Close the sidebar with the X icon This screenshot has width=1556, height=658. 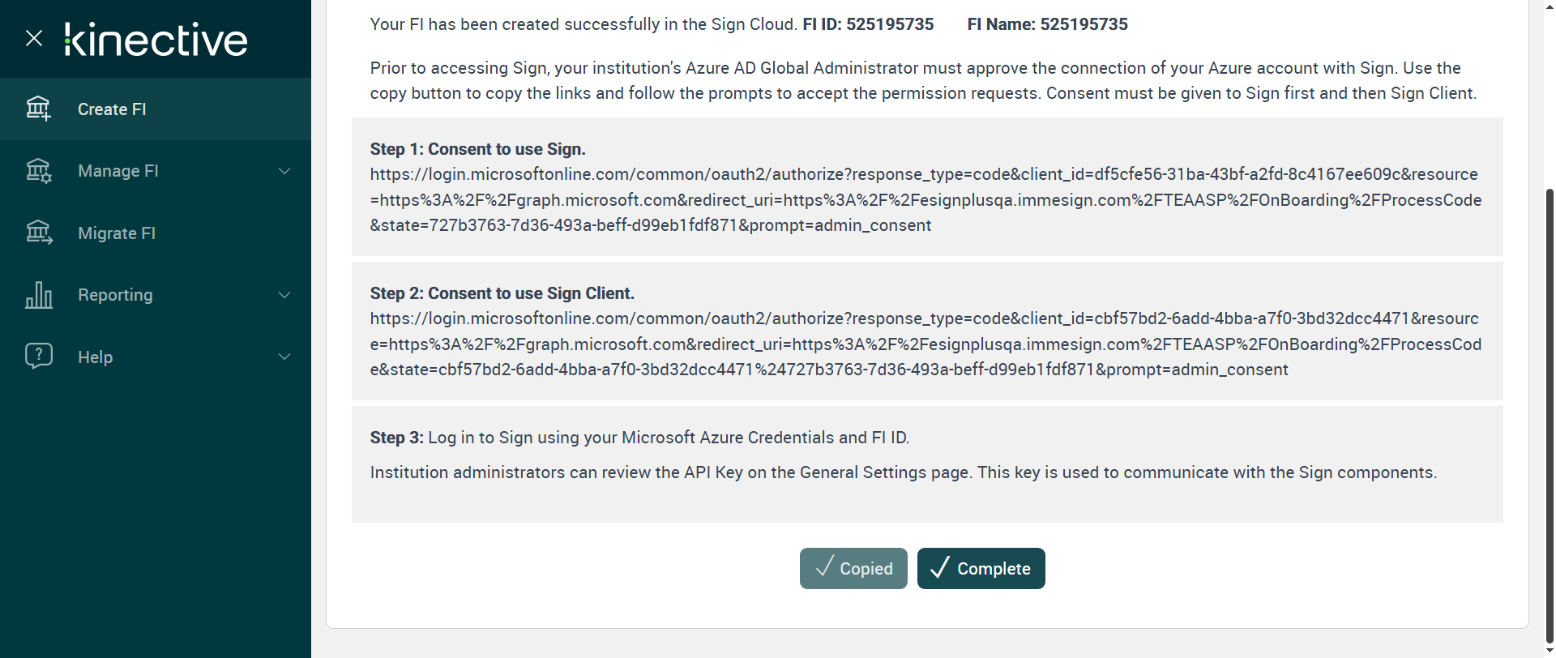[34, 38]
